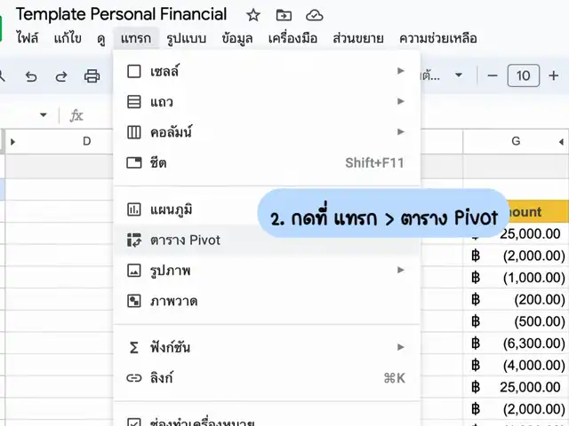Click the print icon in toolbar
Viewport: 569px width, 426px height.
(92, 75)
